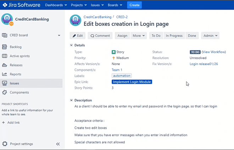Click the Unresolved resolution value

point(198,58)
